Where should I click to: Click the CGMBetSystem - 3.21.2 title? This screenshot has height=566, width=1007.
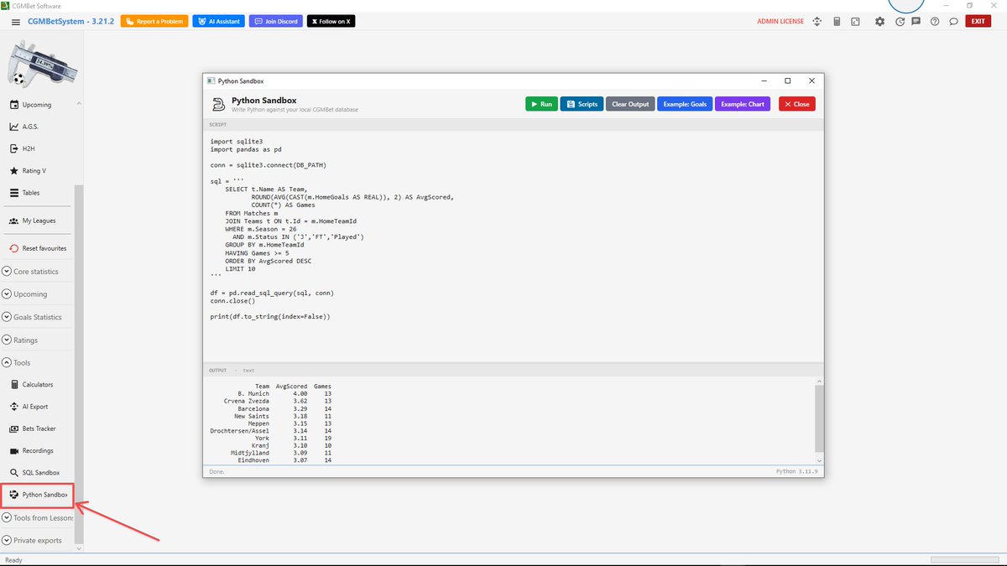pos(71,22)
